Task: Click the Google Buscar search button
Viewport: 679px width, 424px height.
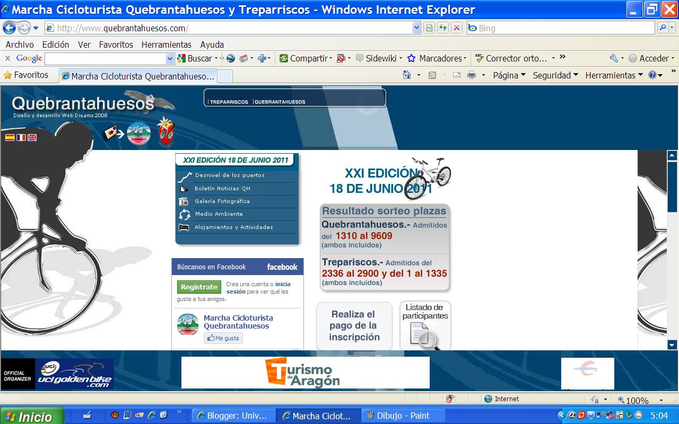Action: [x=195, y=58]
